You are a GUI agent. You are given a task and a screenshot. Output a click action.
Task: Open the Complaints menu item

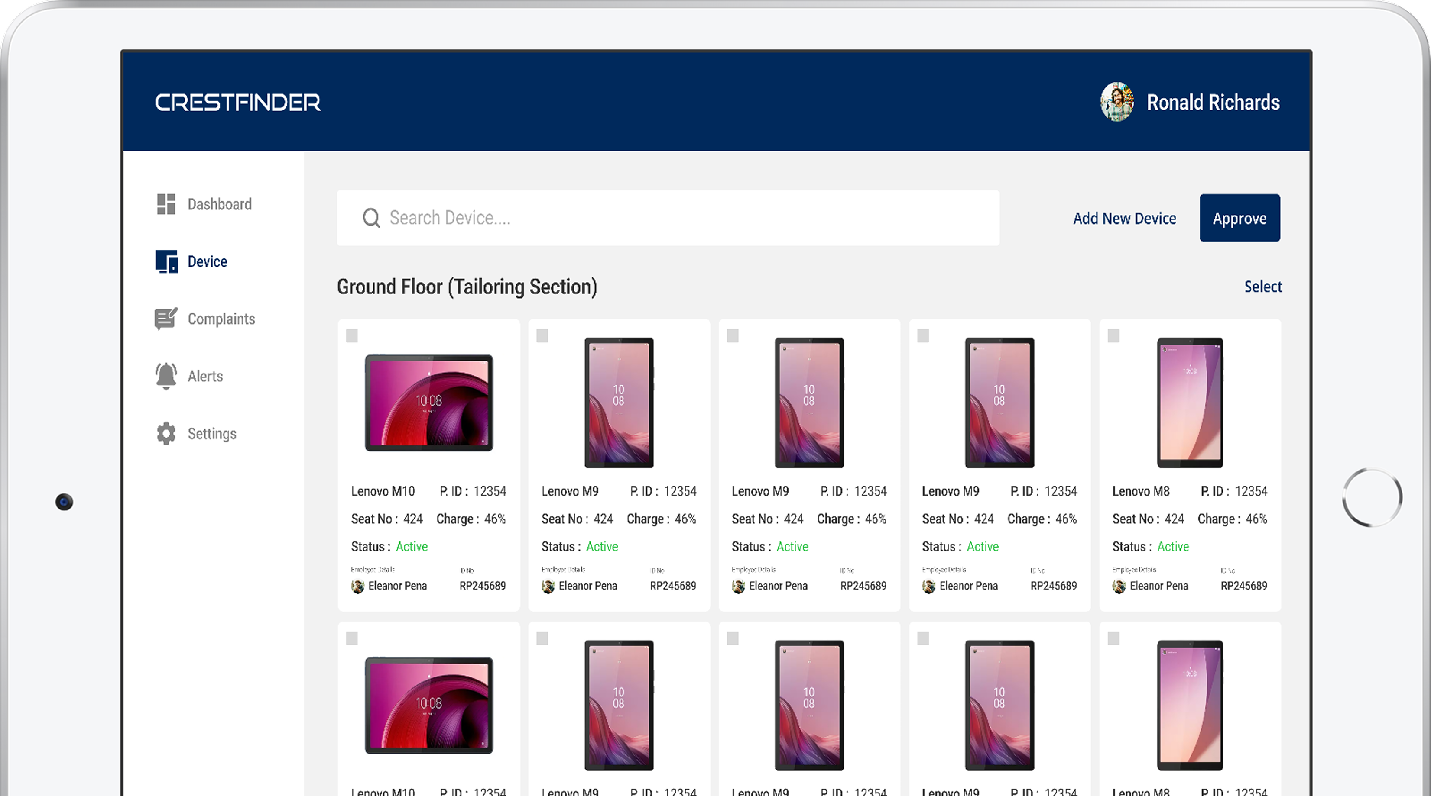(x=221, y=319)
